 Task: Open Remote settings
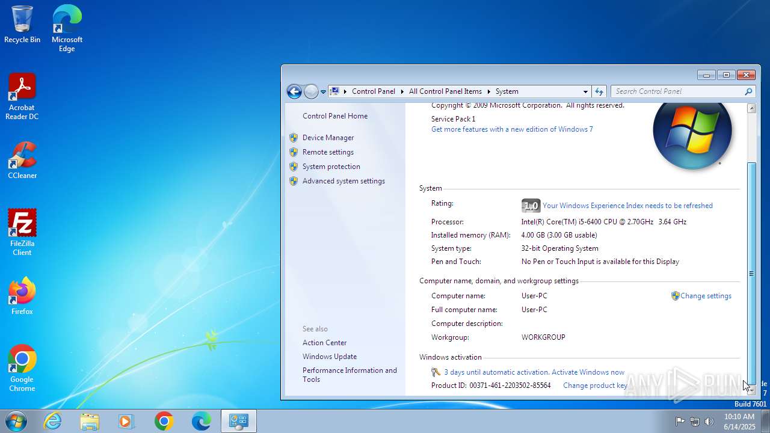328,152
